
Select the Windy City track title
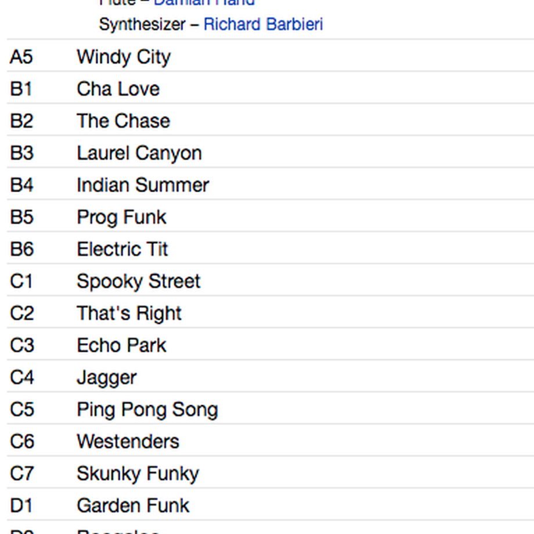pos(124,56)
